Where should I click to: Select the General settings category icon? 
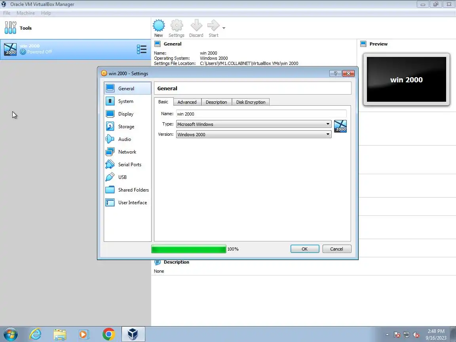click(110, 88)
